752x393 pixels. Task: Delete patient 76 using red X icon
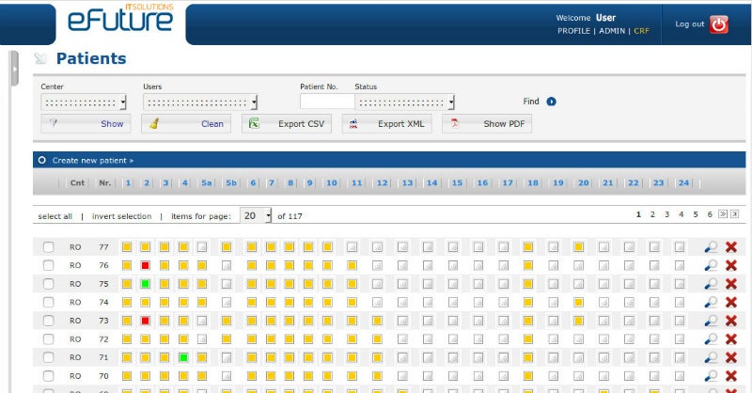(731, 266)
